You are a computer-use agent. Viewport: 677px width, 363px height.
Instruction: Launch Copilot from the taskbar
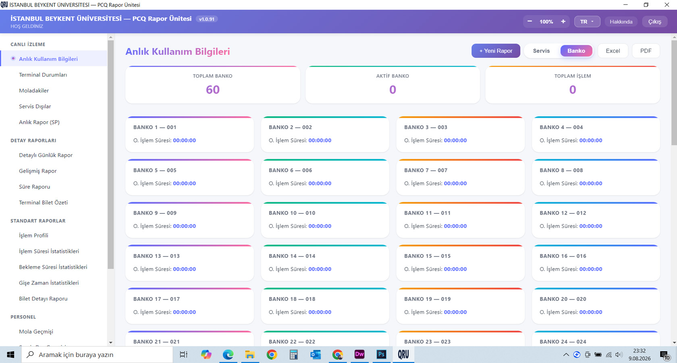coord(206,355)
